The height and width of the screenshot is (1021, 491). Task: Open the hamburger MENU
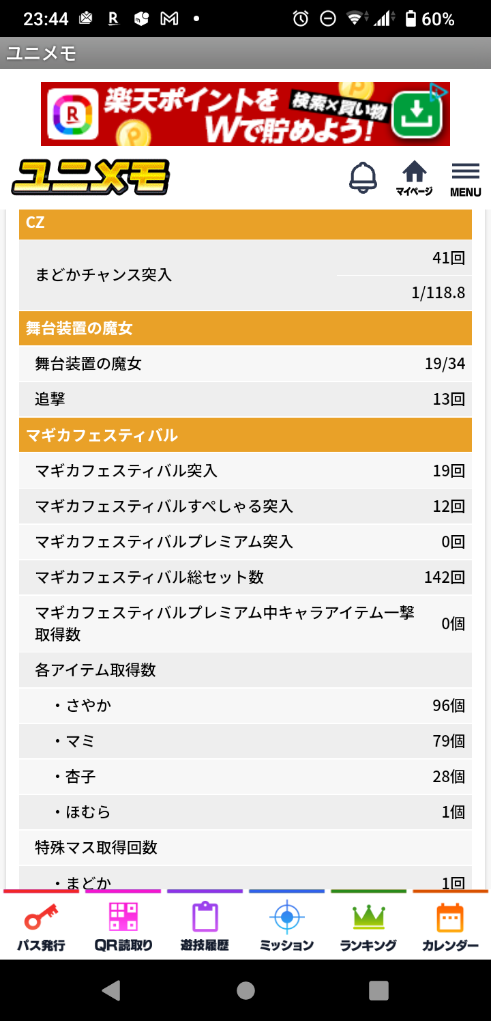click(466, 180)
